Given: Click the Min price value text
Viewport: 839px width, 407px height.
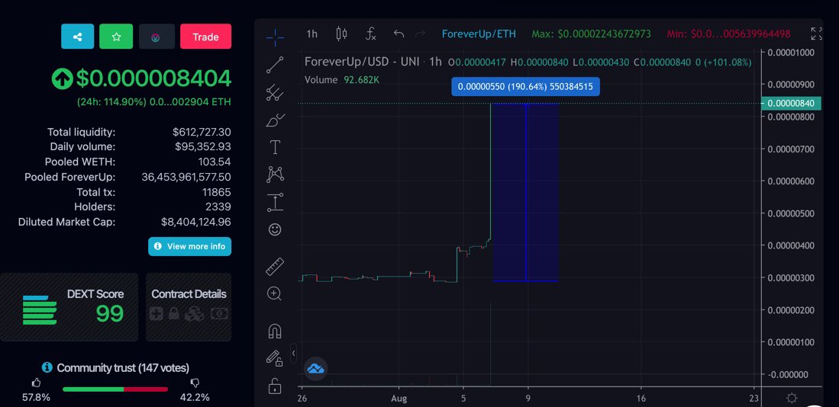Looking at the screenshot, I should [x=729, y=34].
